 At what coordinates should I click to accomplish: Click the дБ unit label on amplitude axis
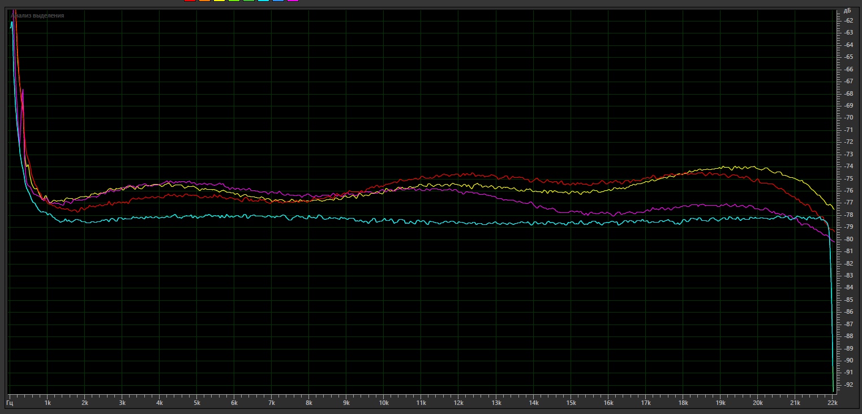click(848, 11)
